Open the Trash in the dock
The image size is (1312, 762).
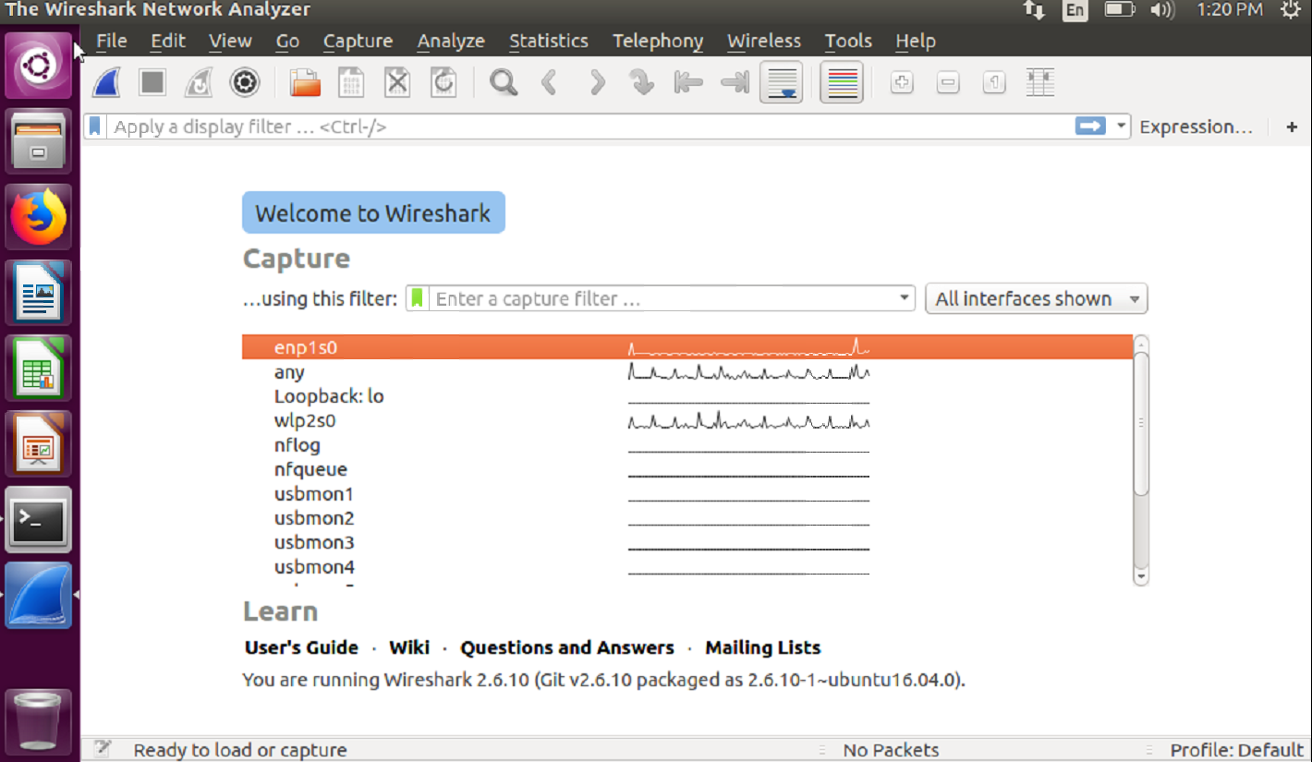coord(39,720)
